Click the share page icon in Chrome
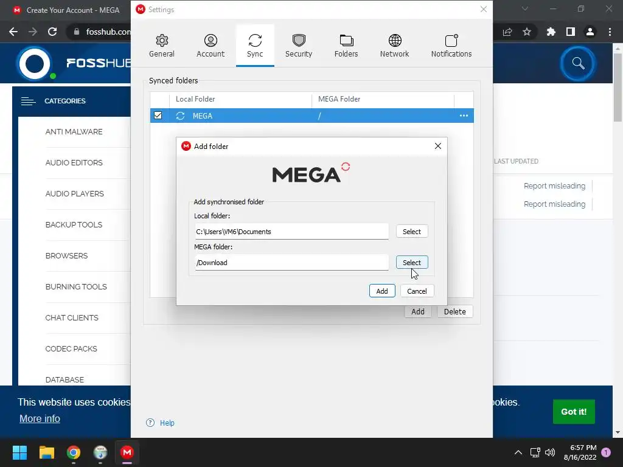623x467 pixels. coord(507,32)
